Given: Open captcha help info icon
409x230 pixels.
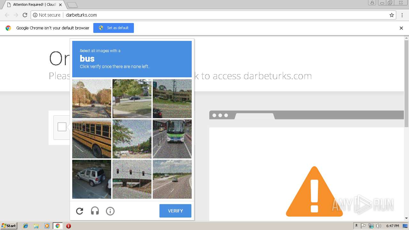Looking at the screenshot, I should (x=110, y=211).
